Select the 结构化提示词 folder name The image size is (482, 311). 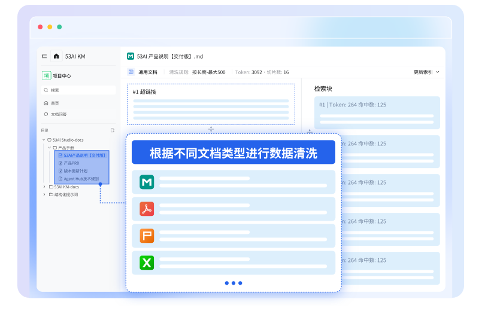pyautogui.click(x=66, y=194)
